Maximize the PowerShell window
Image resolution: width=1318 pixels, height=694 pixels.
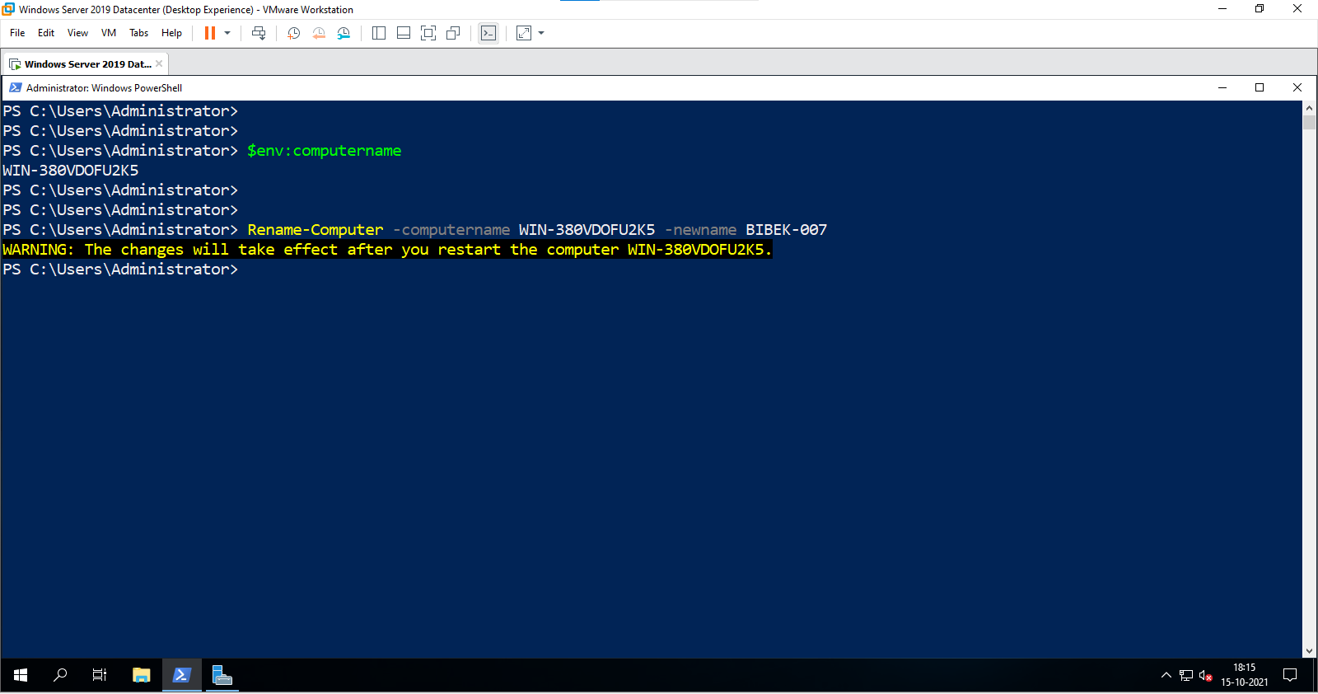point(1260,87)
